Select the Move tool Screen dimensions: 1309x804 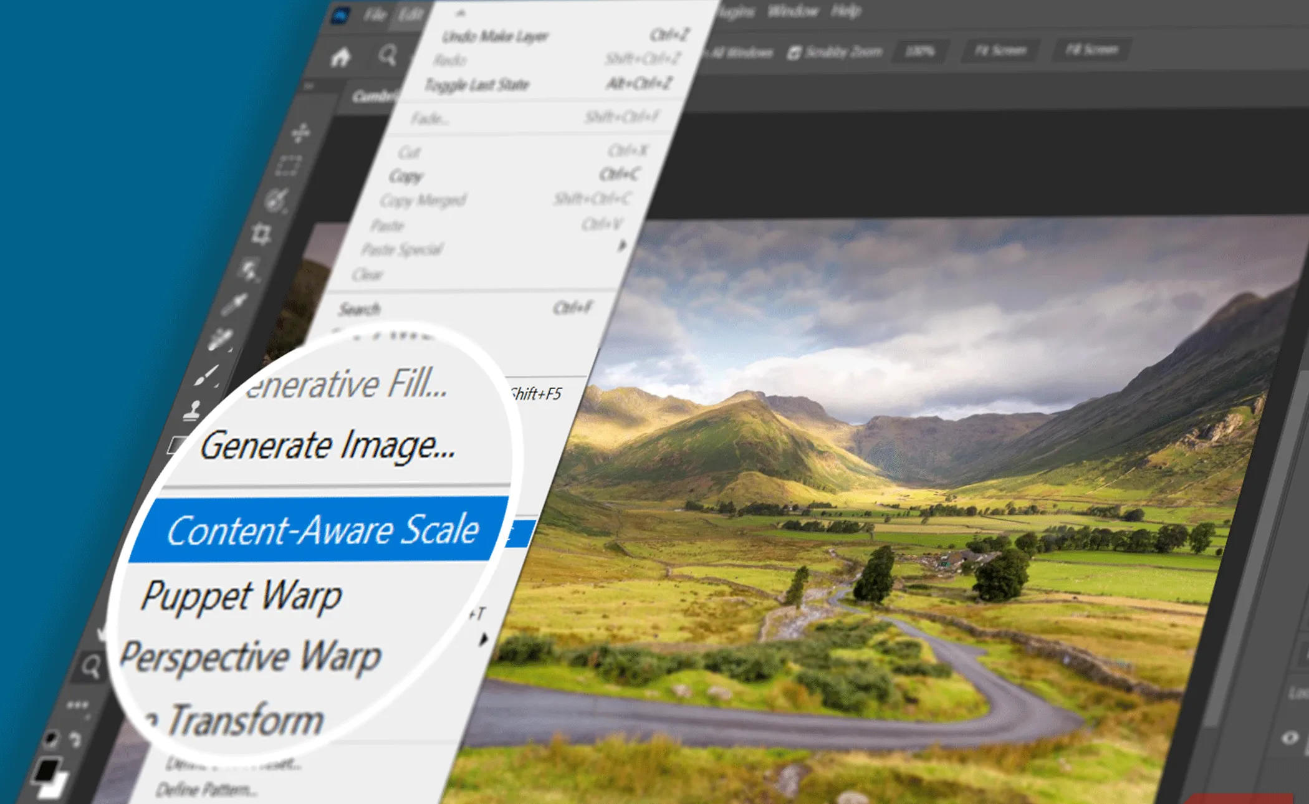click(x=300, y=133)
